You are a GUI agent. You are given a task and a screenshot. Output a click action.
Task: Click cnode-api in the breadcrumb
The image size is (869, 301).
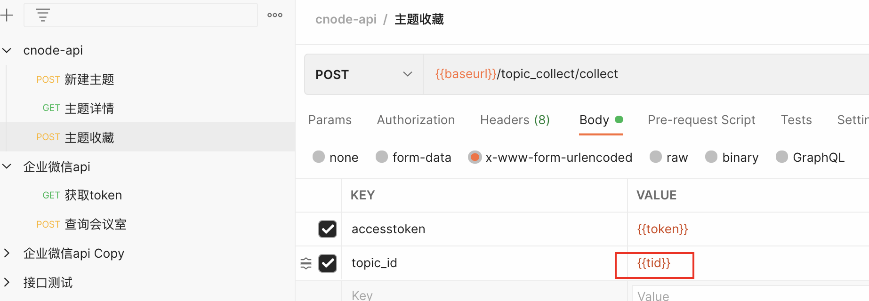point(346,19)
